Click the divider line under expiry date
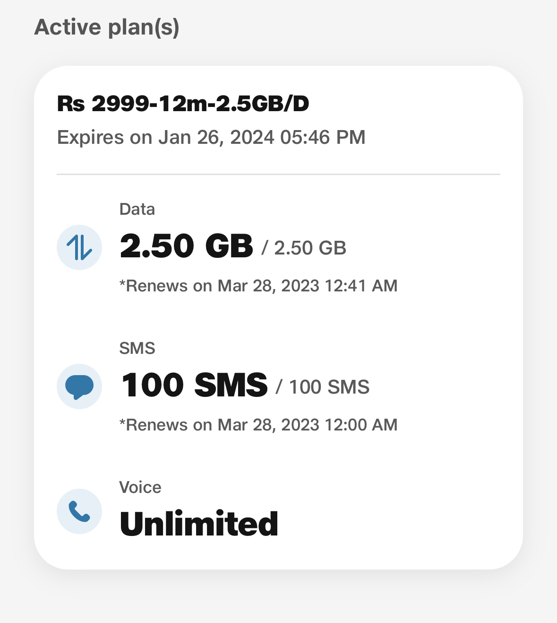Image resolution: width=557 pixels, height=623 pixels. [x=278, y=174]
